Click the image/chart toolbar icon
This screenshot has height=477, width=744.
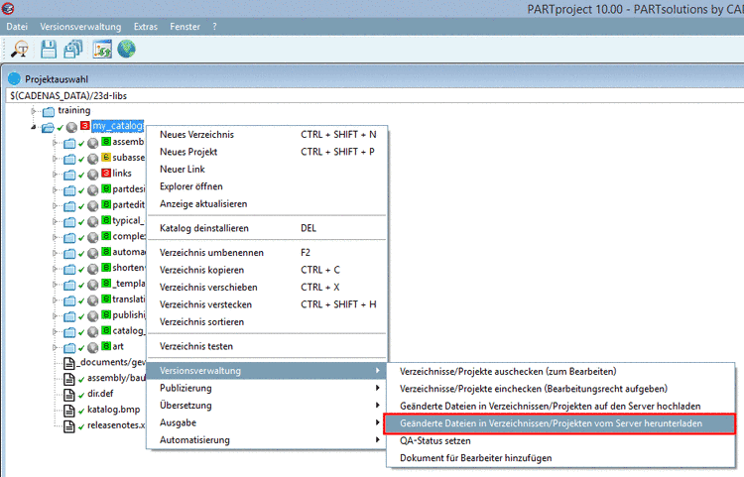coord(102,49)
